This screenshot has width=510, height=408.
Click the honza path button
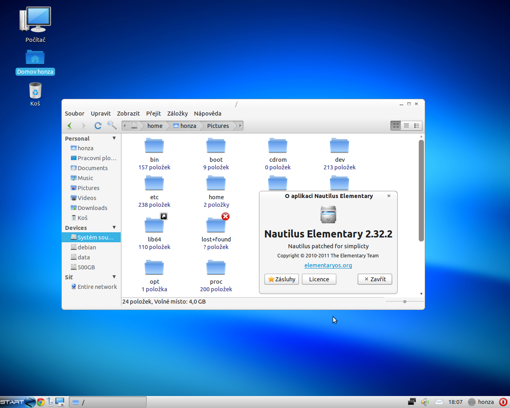coord(184,126)
